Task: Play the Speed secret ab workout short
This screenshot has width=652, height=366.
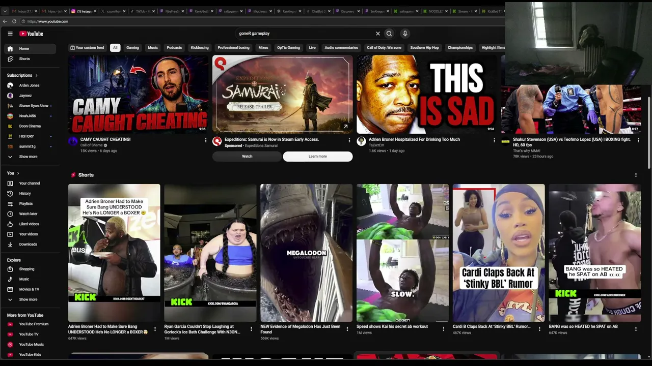Action: 402,253
